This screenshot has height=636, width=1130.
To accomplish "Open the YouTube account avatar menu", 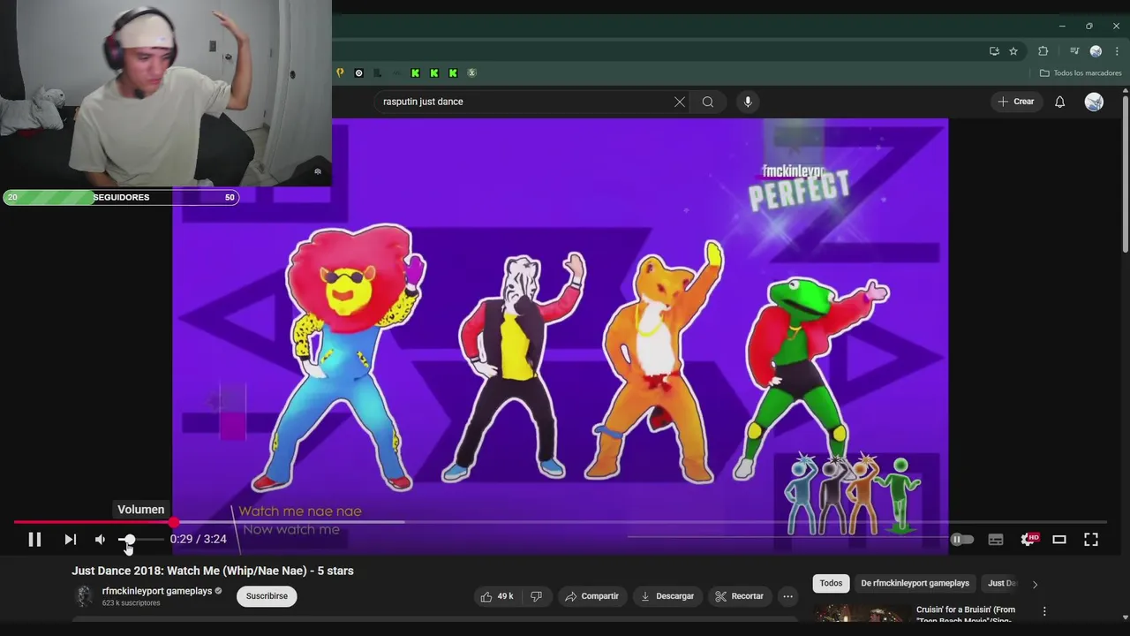I will (x=1094, y=102).
